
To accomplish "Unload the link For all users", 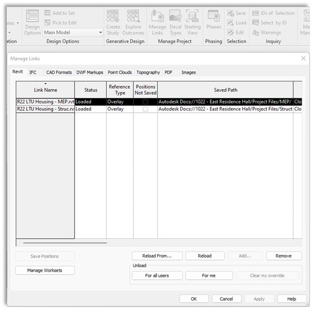I will click(157, 275).
